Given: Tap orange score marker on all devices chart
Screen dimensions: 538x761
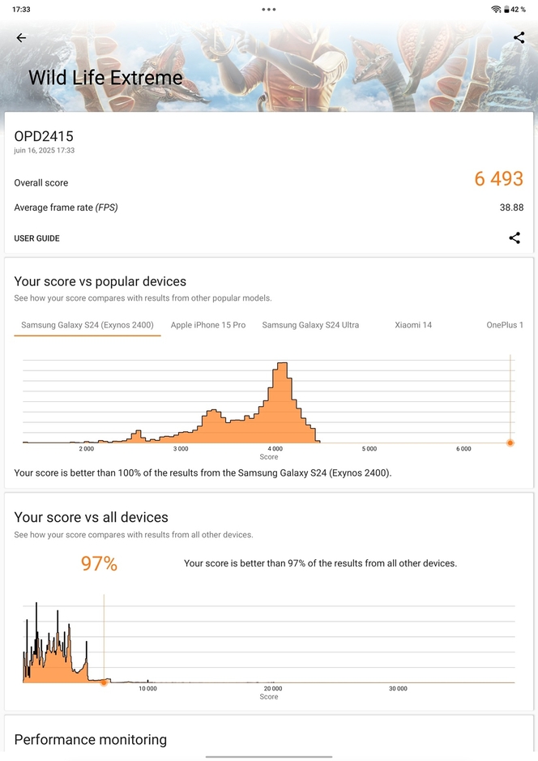Looking at the screenshot, I should 104,682.
